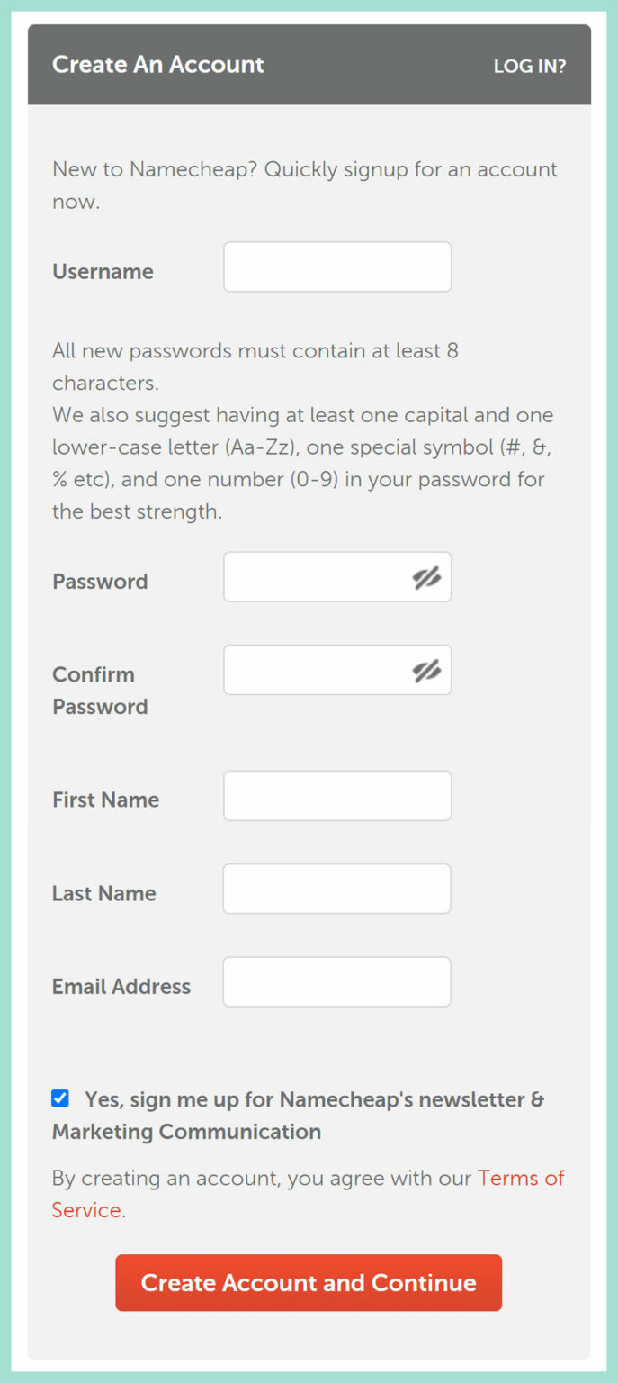Toggle visibility icon in Confirm Password field
The width and height of the screenshot is (618, 1383).
coord(426,671)
